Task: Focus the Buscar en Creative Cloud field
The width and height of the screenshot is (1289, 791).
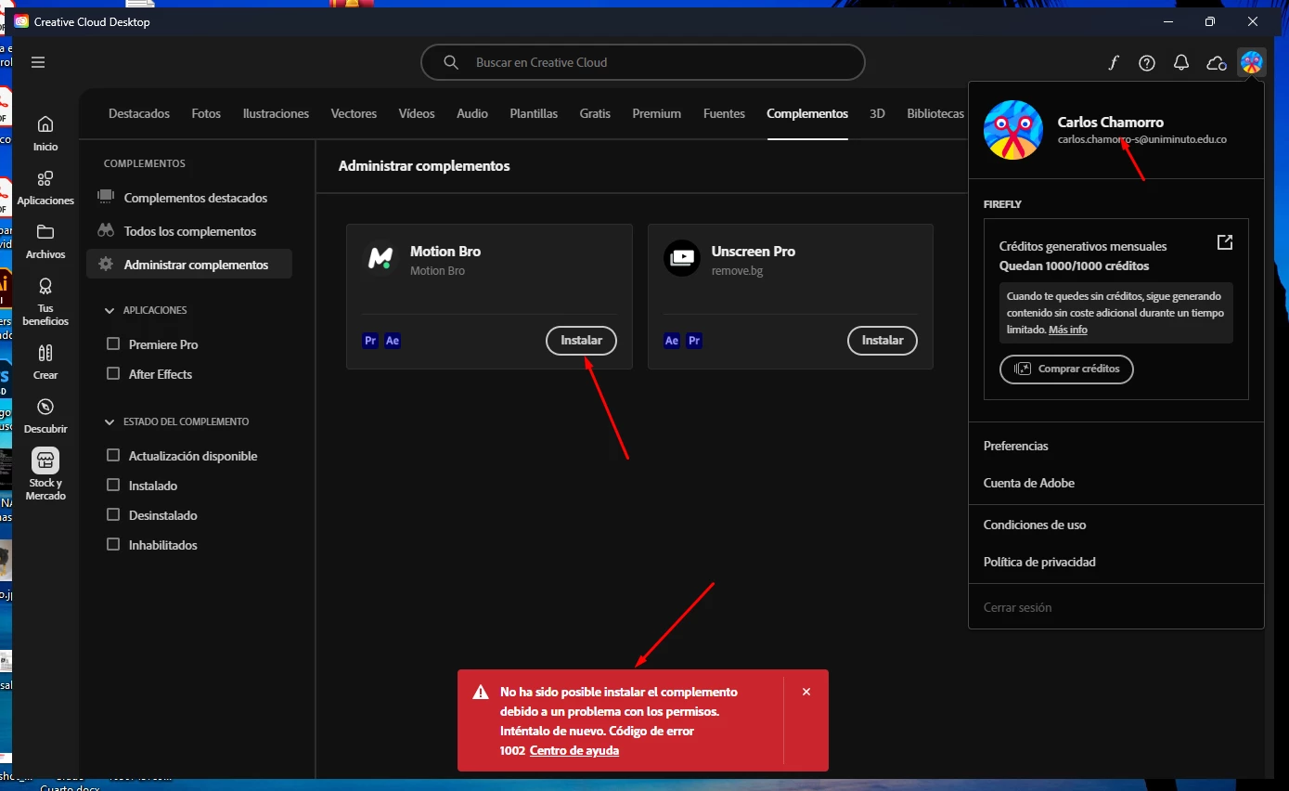Action: tap(642, 62)
